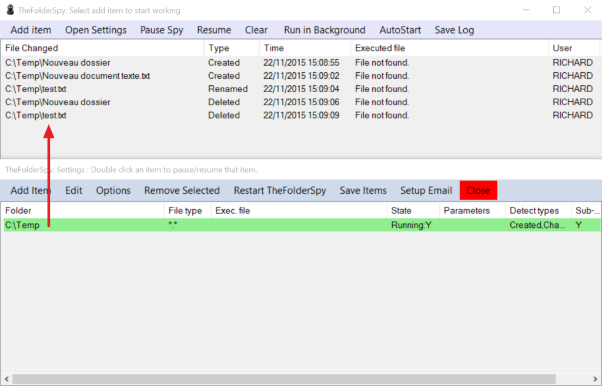Click the TheFolderSpy app icon in title bar

pyautogui.click(x=11, y=10)
